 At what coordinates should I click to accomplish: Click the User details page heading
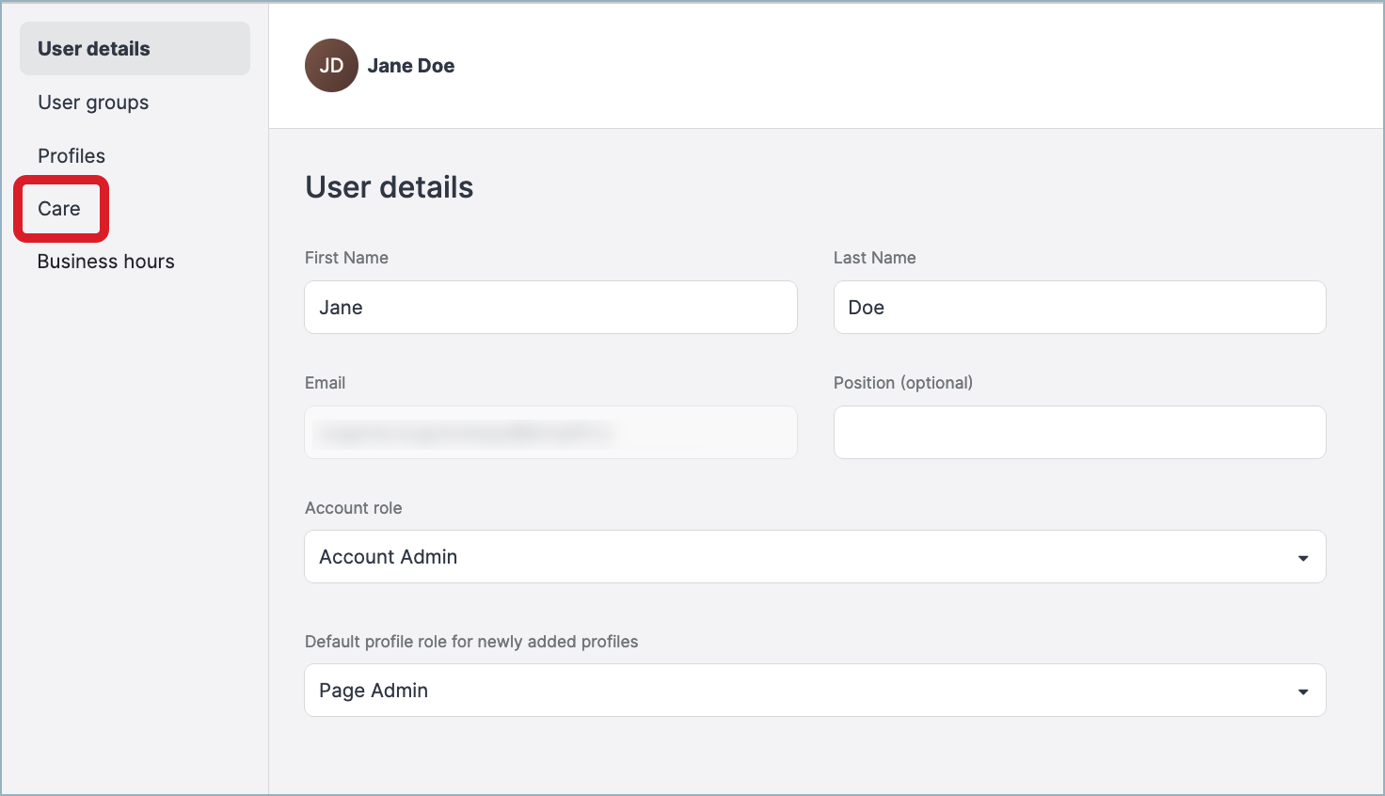point(389,186)
